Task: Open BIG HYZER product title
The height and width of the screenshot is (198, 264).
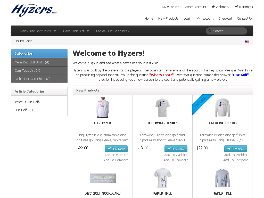Action: 103,123
